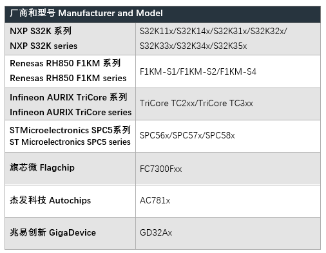The width and height of the screenshot is (326, 253).
Task: Click the Manufacturer and Model header
Action: [x=162, y=14]
